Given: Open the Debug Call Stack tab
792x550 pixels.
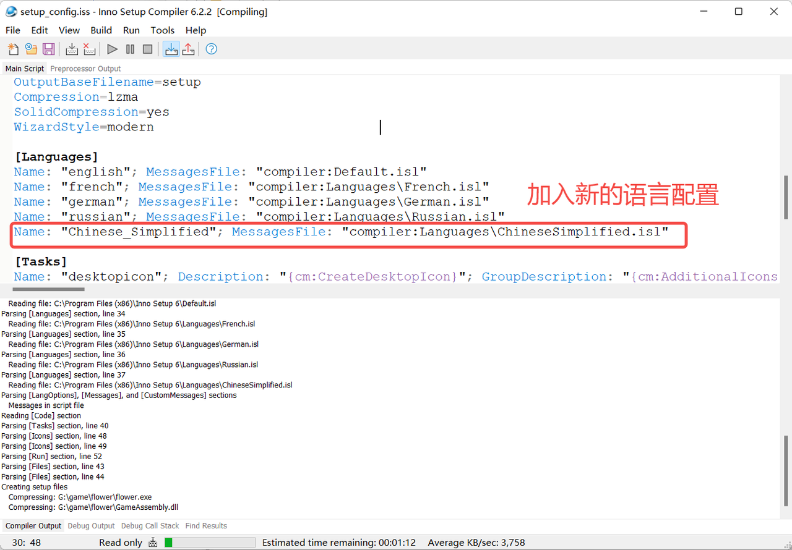Looking at the screenshot, I should (150, 526).
